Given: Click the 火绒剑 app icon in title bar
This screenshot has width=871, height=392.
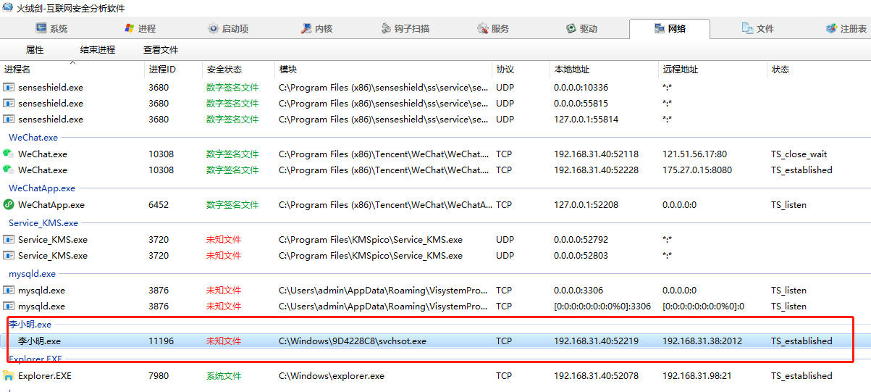Looking at the screenshot, I should tap(7, 8).
